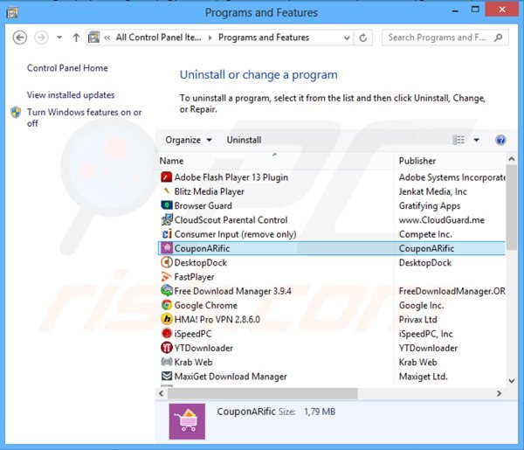Open View installed updates link
524x450 pixels.
click(x=71, y=95)
